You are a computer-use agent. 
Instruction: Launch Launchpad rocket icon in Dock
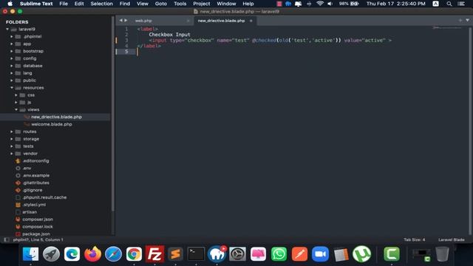51,254
